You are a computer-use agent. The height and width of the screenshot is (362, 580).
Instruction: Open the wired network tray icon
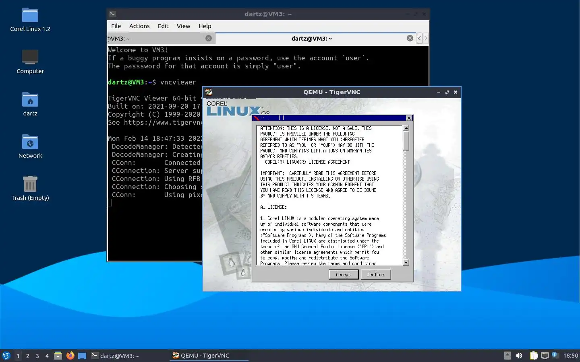click(x=545, y=356)
